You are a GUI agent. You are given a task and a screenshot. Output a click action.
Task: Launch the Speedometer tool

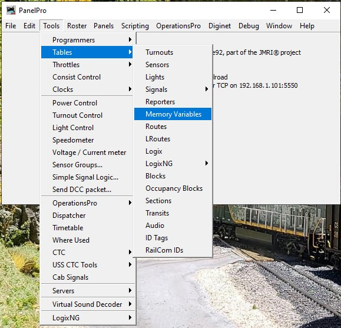pos(87,140)
